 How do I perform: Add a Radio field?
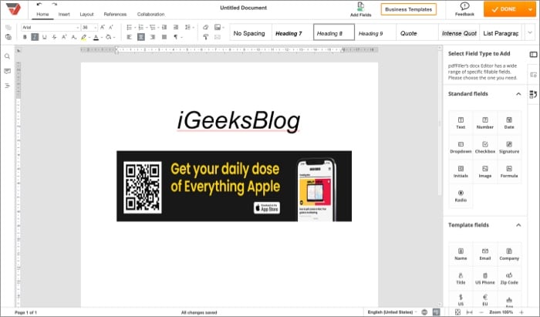point(461,196)
